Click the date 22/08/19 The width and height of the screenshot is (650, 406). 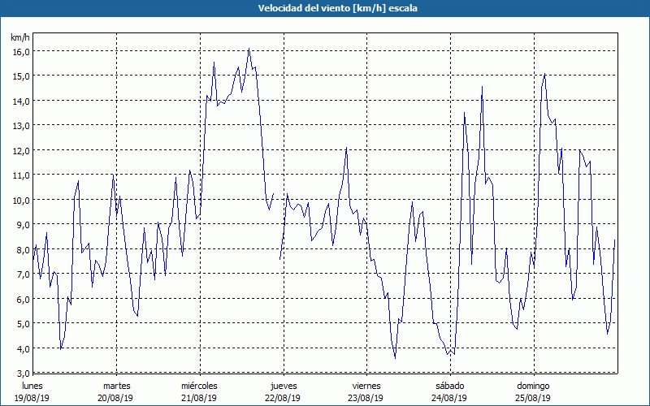click(283, 398)
